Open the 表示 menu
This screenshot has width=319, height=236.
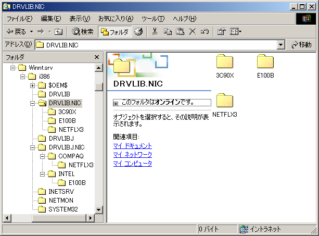click(x=80, y=19)
